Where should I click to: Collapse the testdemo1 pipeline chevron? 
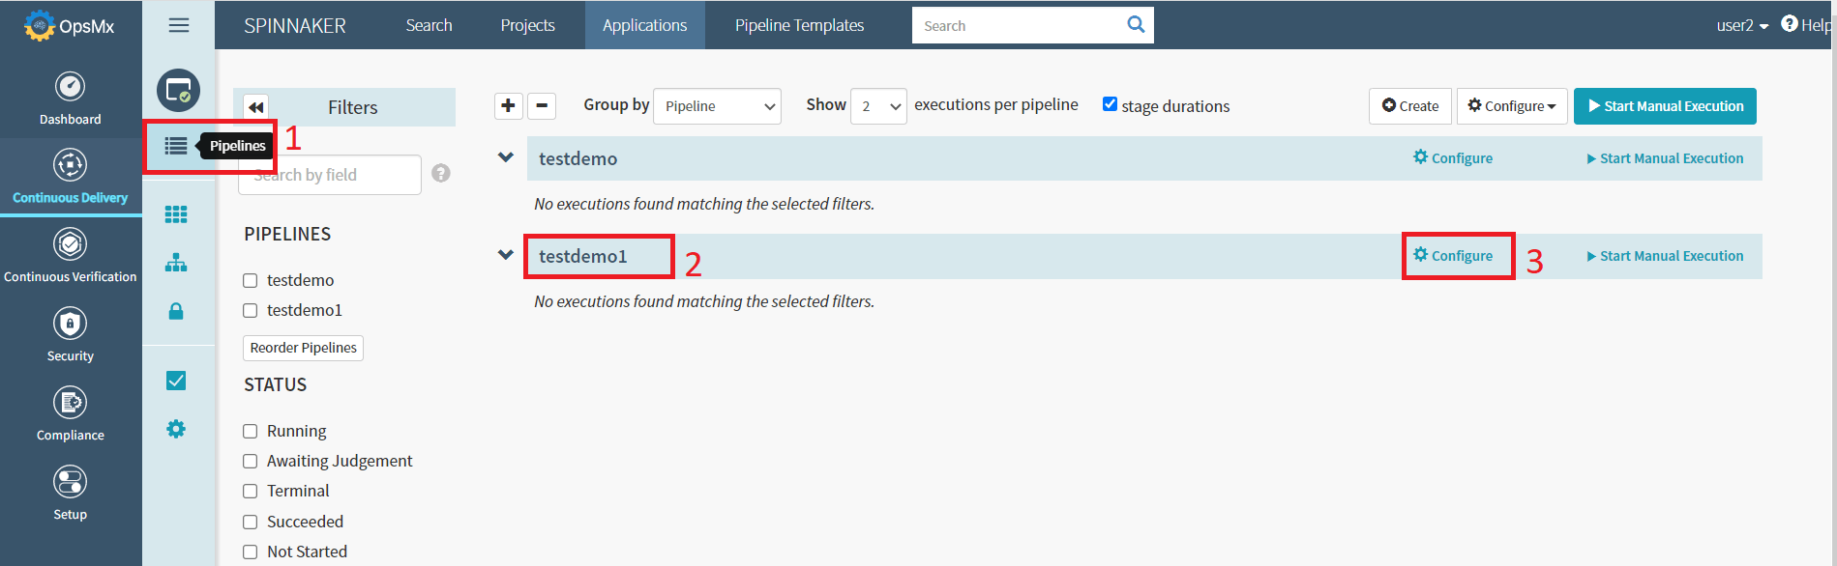pyautogui.click(x=505, y=255)
